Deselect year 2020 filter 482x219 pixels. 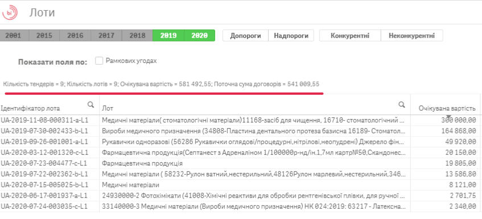200,36
